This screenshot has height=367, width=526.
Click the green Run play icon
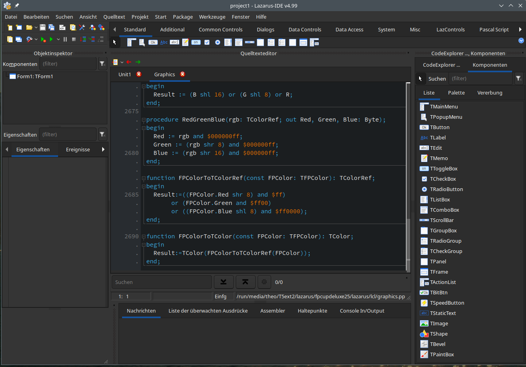click(x=51, y=39)
